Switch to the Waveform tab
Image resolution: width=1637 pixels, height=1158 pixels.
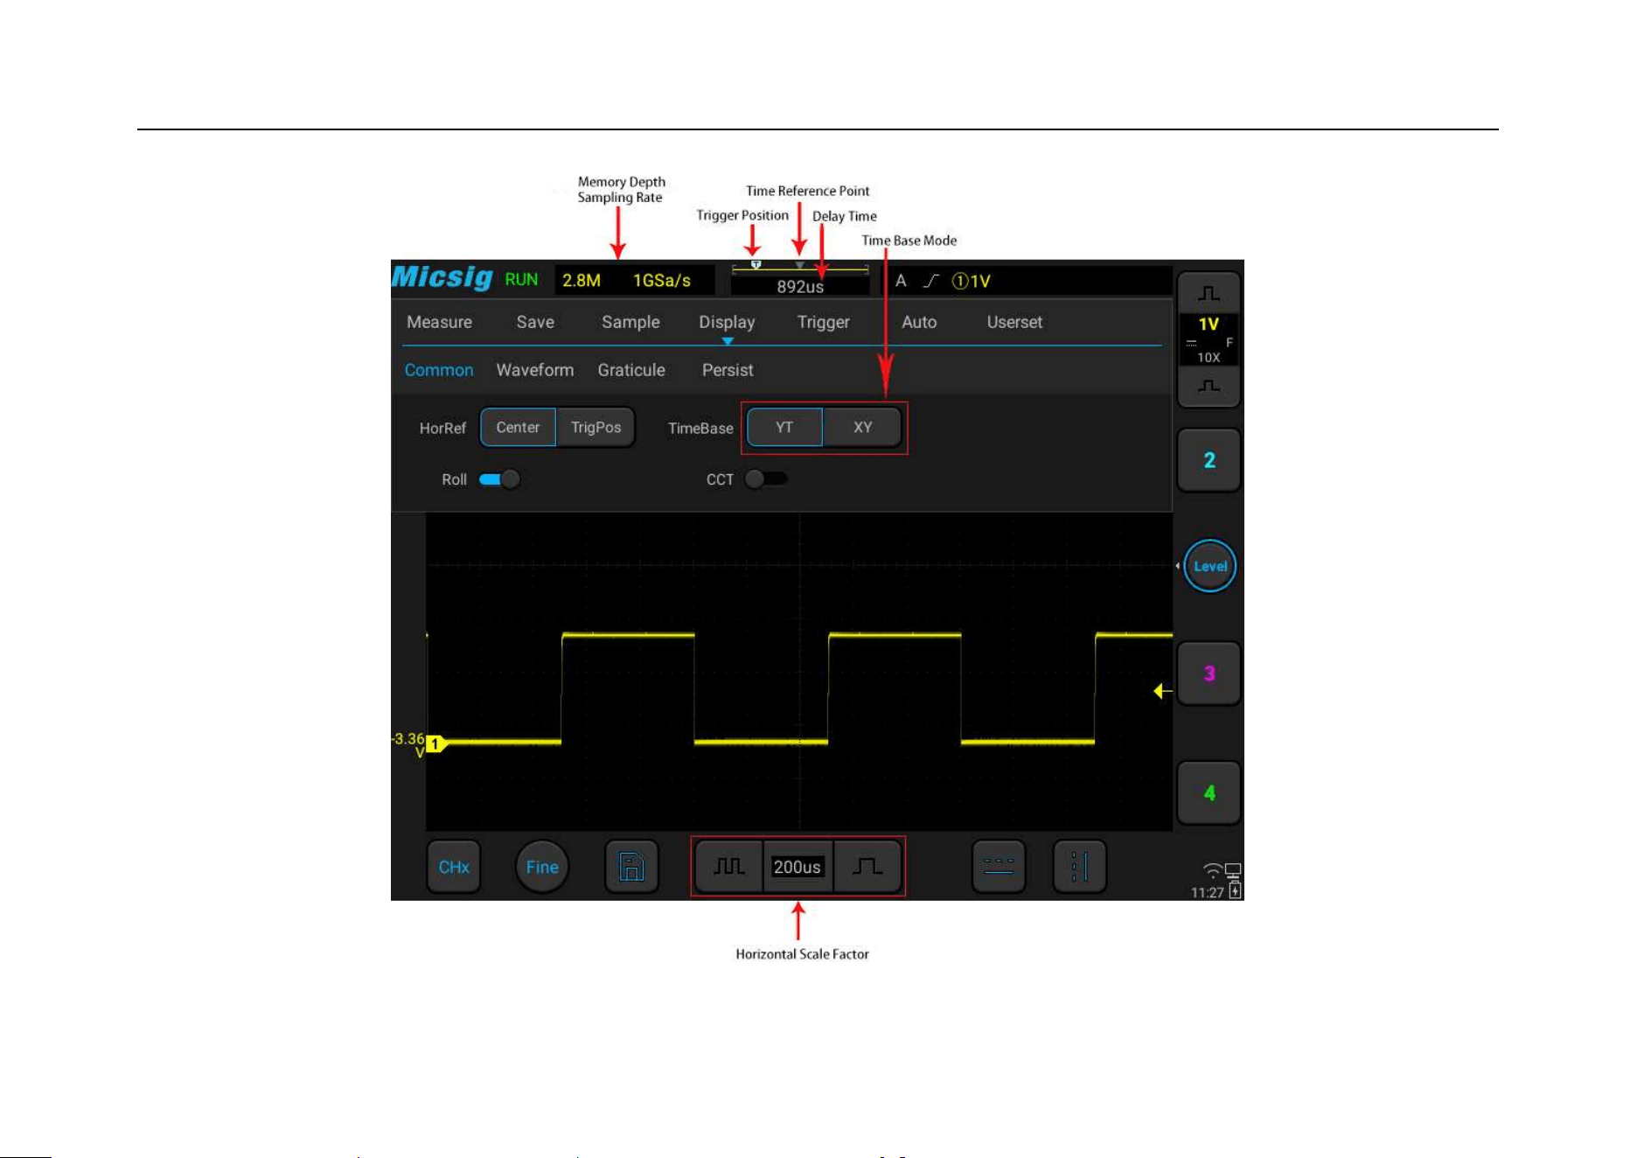[x=535, y=370]
